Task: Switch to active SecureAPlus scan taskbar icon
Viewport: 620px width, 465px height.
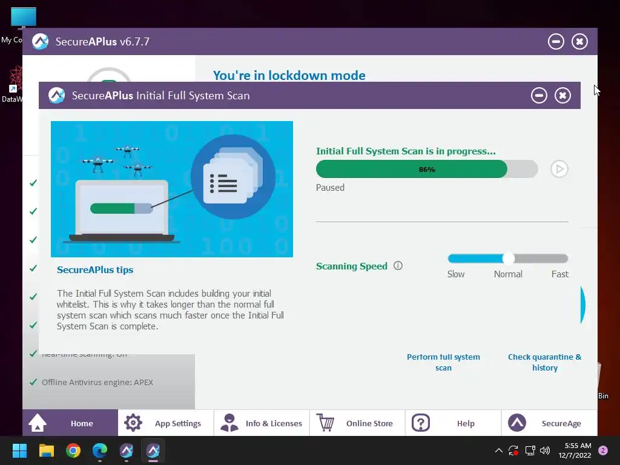Action: 153,450
